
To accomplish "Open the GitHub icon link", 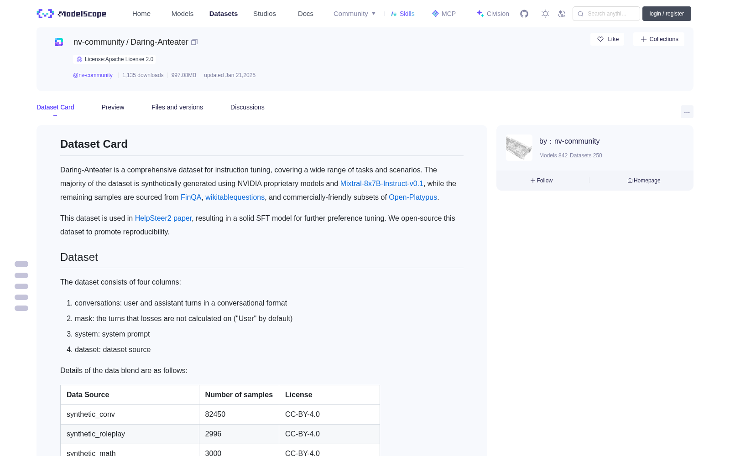I will pos(524,14).
